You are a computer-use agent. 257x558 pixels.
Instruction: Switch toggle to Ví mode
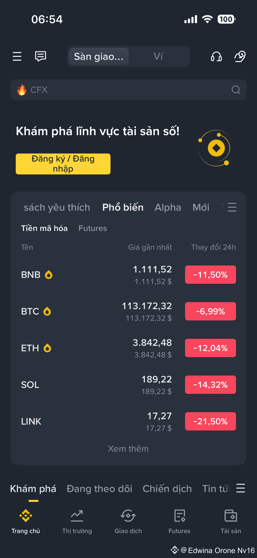click(x=158, y=56)
